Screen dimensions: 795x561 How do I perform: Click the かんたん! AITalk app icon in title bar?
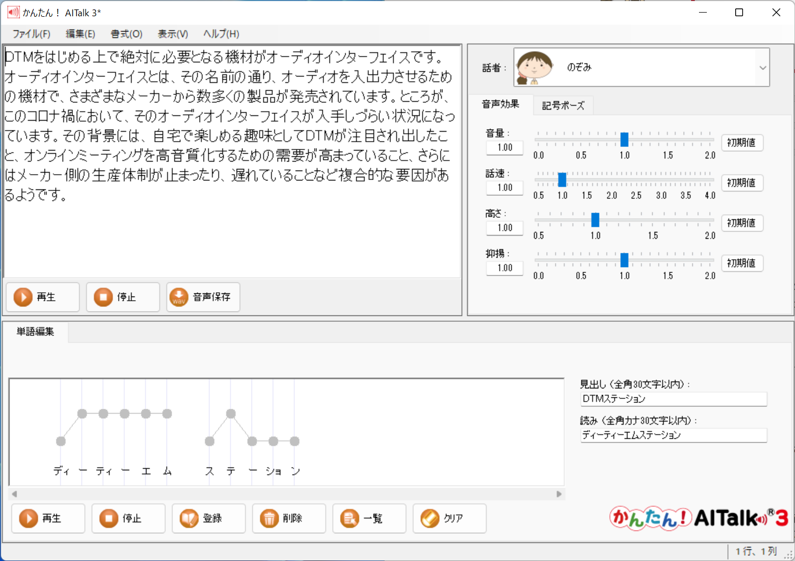(13, 12)
